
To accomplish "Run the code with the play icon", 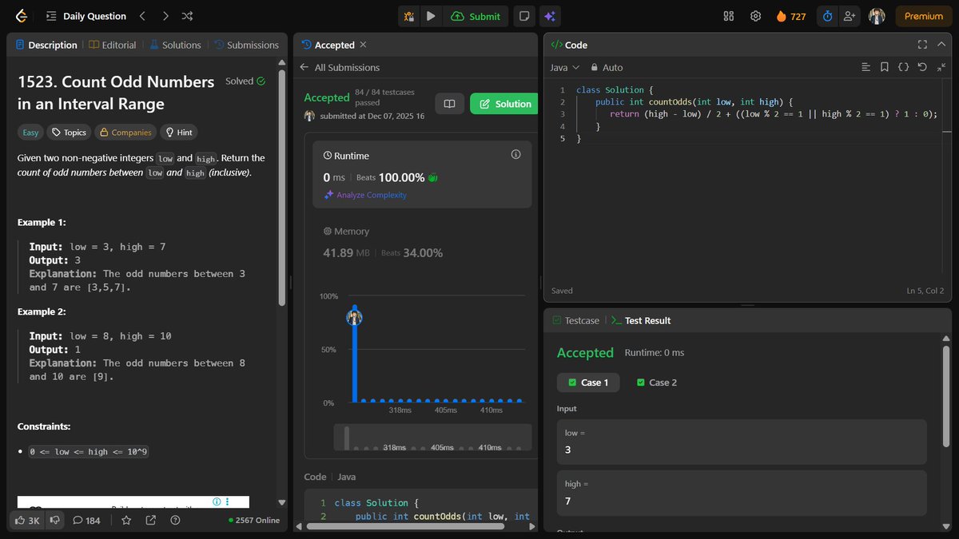I will pyautogui.click(x=431, y=16).
